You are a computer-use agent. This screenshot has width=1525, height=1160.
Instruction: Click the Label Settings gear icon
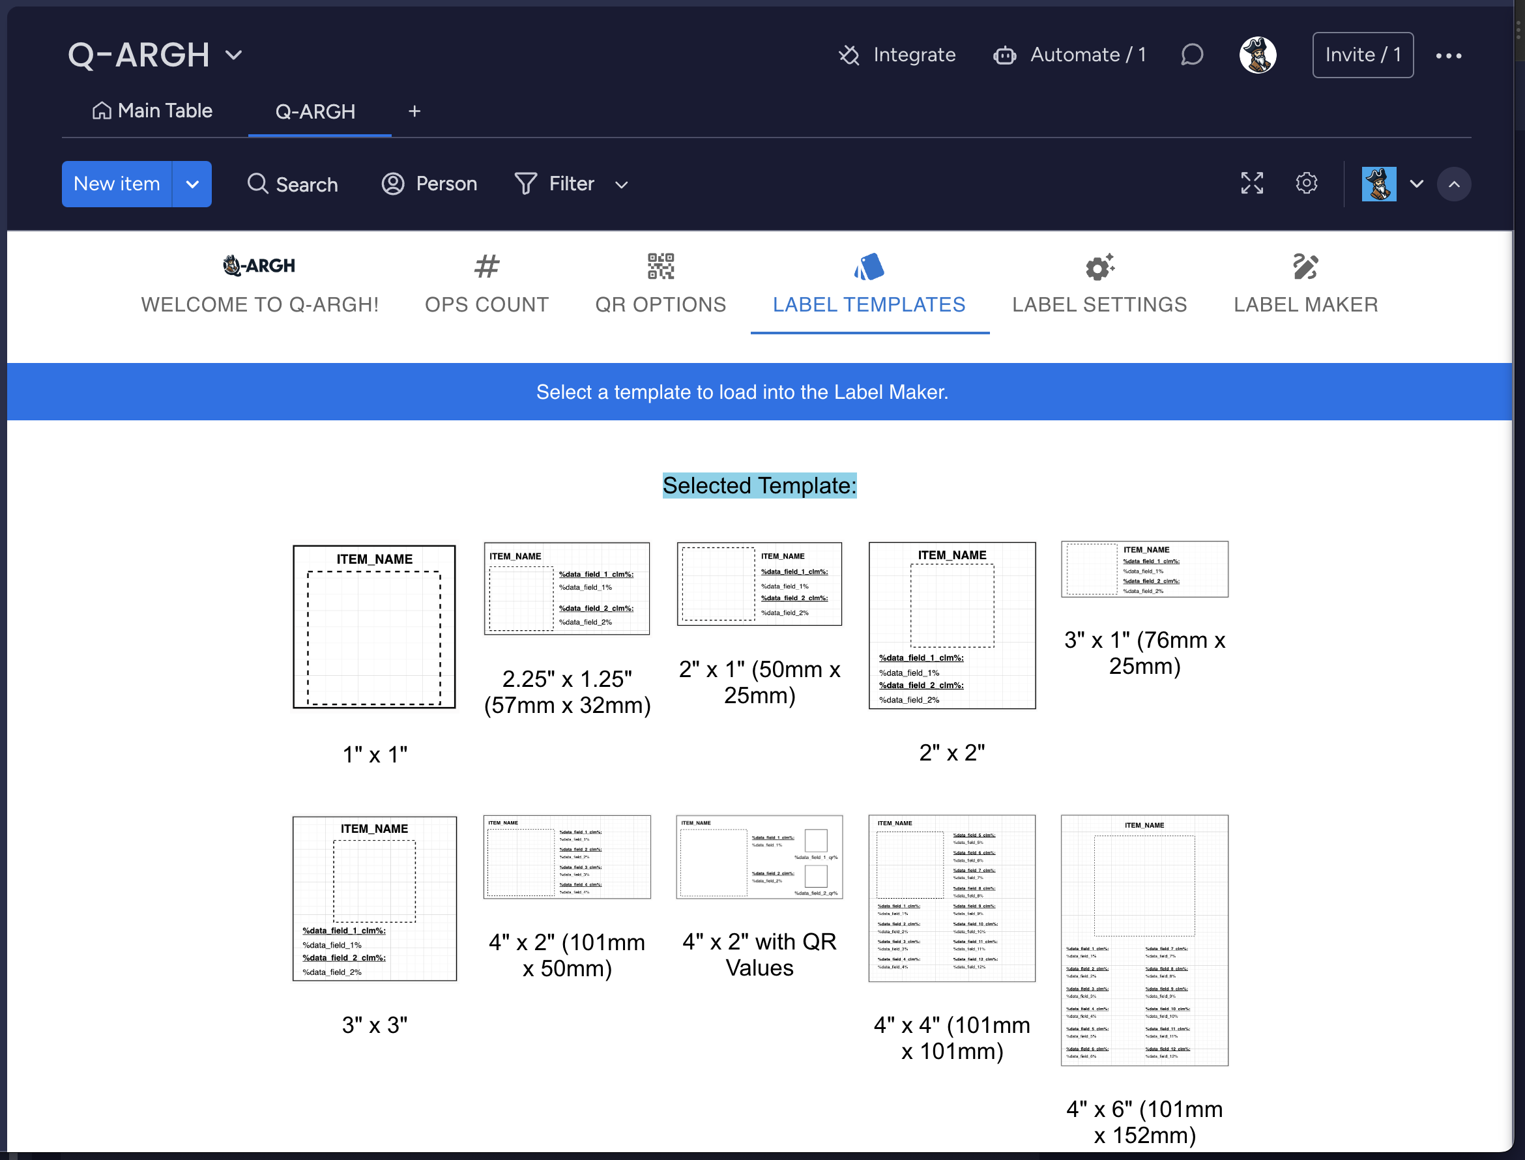click(1099, 267)
